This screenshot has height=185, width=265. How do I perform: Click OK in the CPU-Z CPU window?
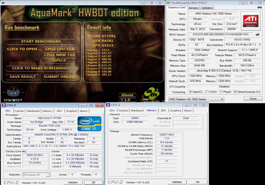94,182
